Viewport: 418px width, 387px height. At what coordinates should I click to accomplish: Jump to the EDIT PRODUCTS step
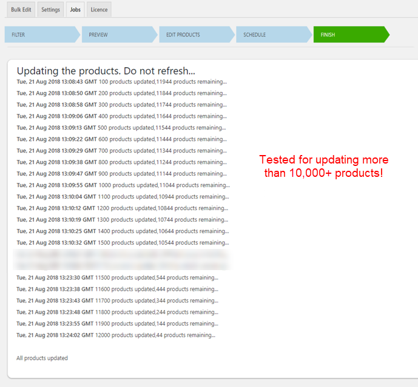tap(197, 35)
